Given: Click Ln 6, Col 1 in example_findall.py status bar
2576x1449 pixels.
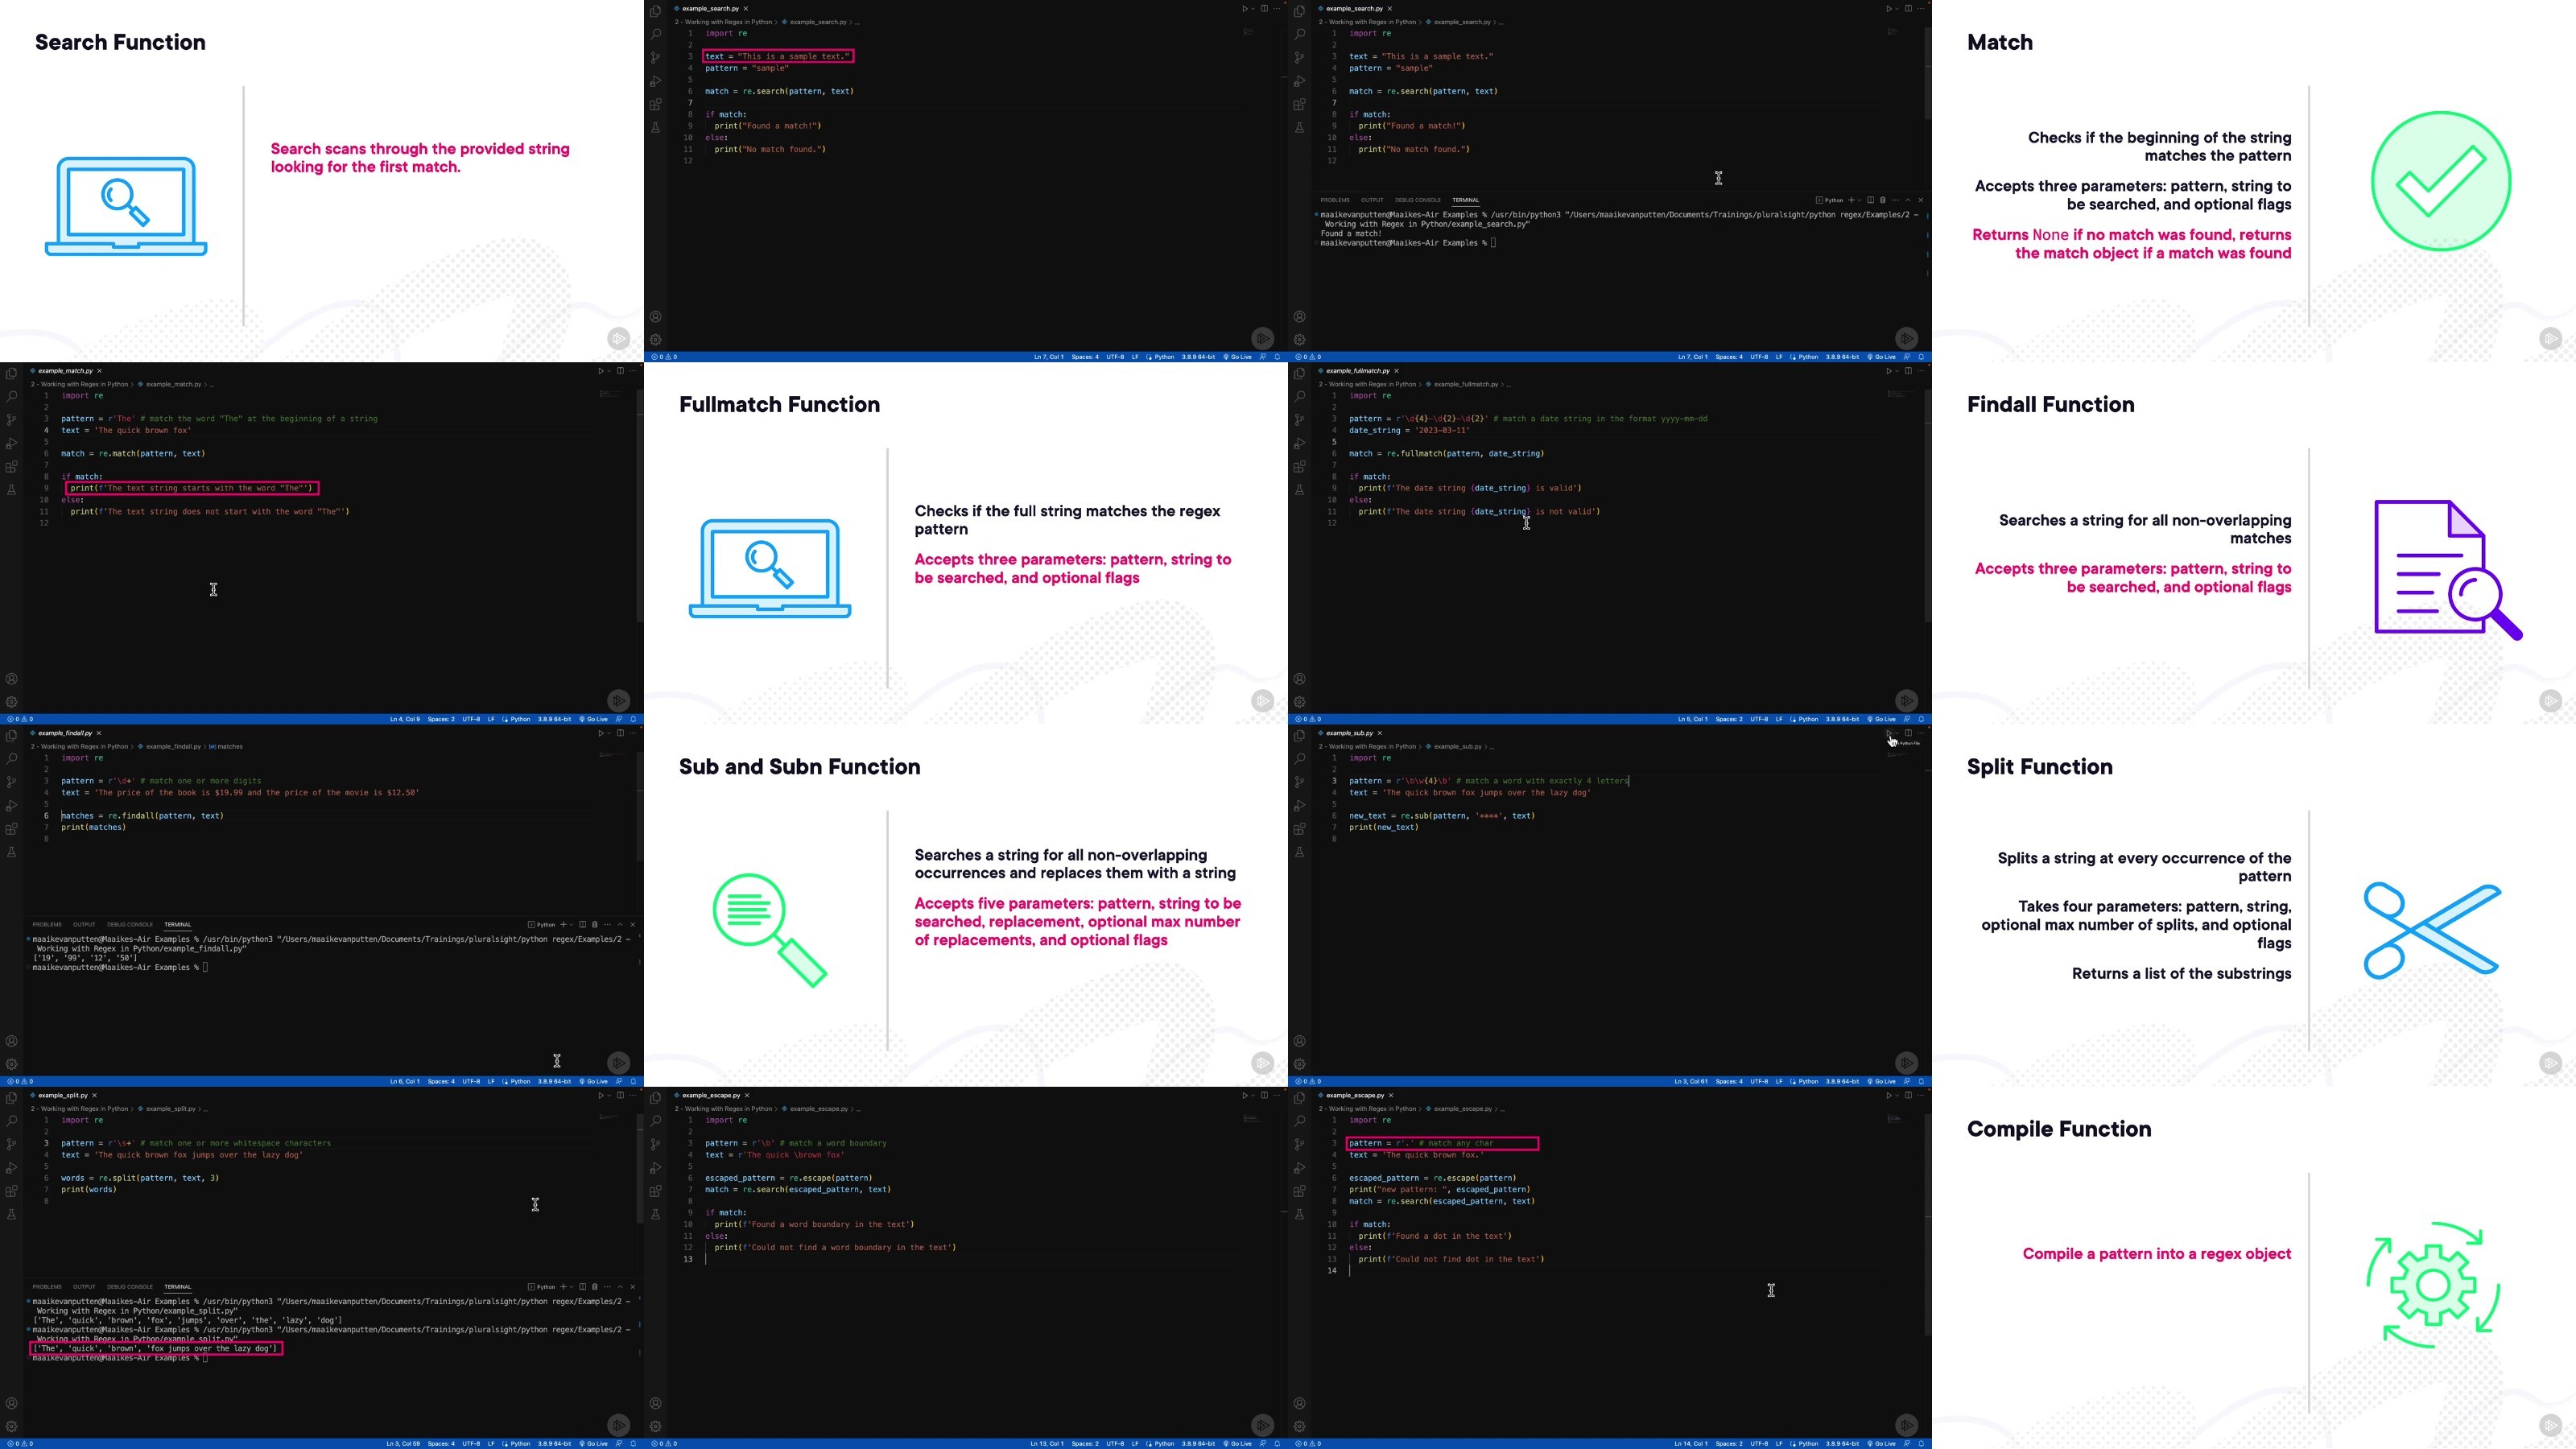Looking at the screenshot, I should (405, 1081).
